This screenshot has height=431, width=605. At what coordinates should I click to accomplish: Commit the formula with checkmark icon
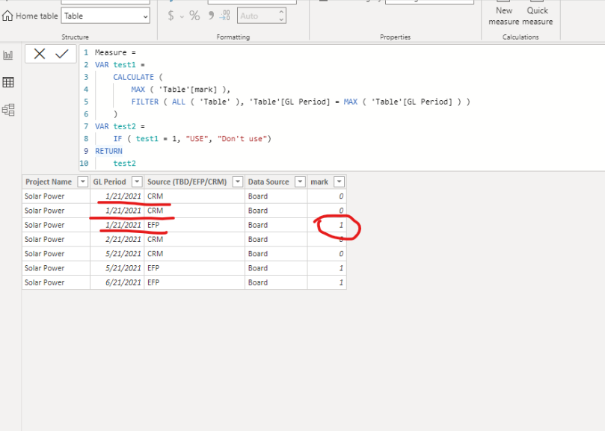[62, 54]
